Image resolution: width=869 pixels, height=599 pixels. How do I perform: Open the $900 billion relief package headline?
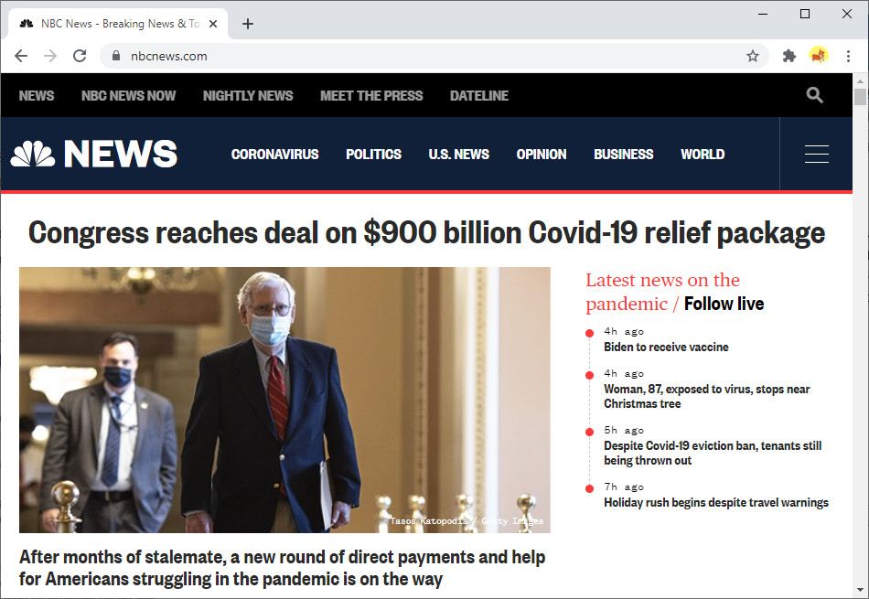pos(426,232)
